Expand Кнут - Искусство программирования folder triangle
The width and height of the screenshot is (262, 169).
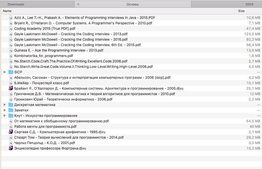5,116
